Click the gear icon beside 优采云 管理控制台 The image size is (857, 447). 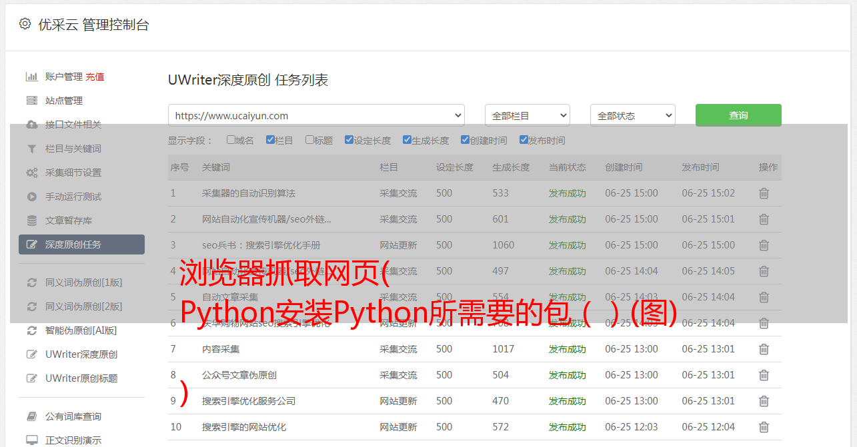click(x=25, y=24)
